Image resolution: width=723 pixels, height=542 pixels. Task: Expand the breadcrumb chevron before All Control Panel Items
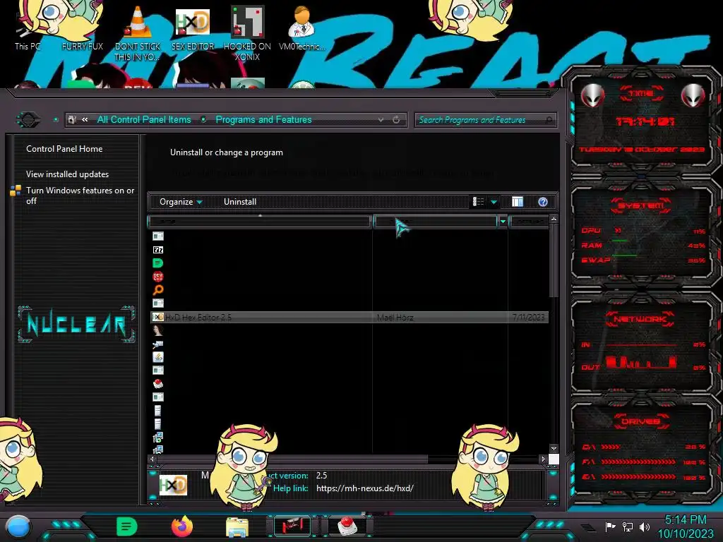pyautogui.click(x=85, y=120)
